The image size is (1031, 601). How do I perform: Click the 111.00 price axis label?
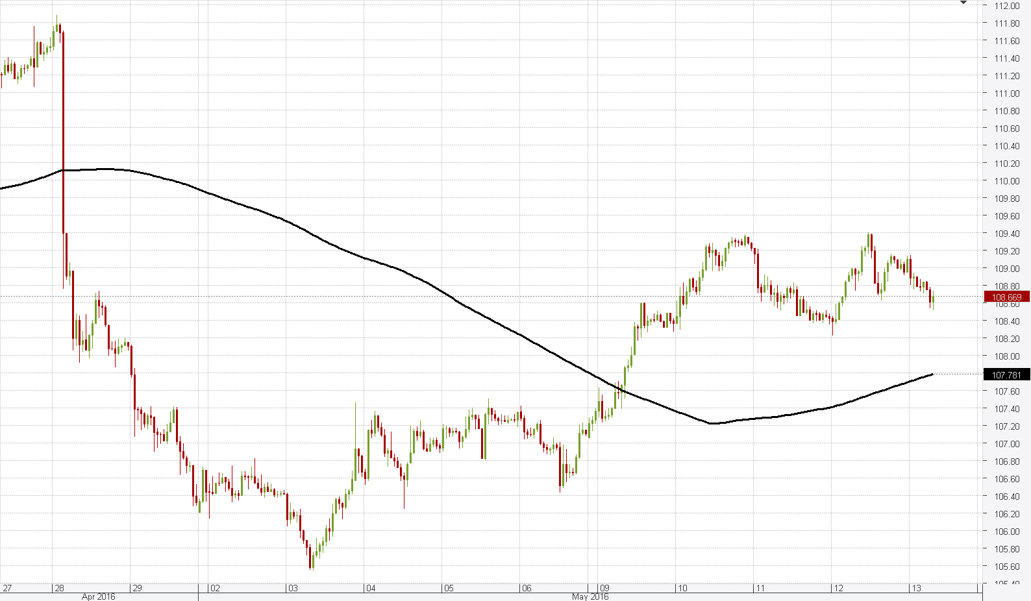[x=1006, y=93]
